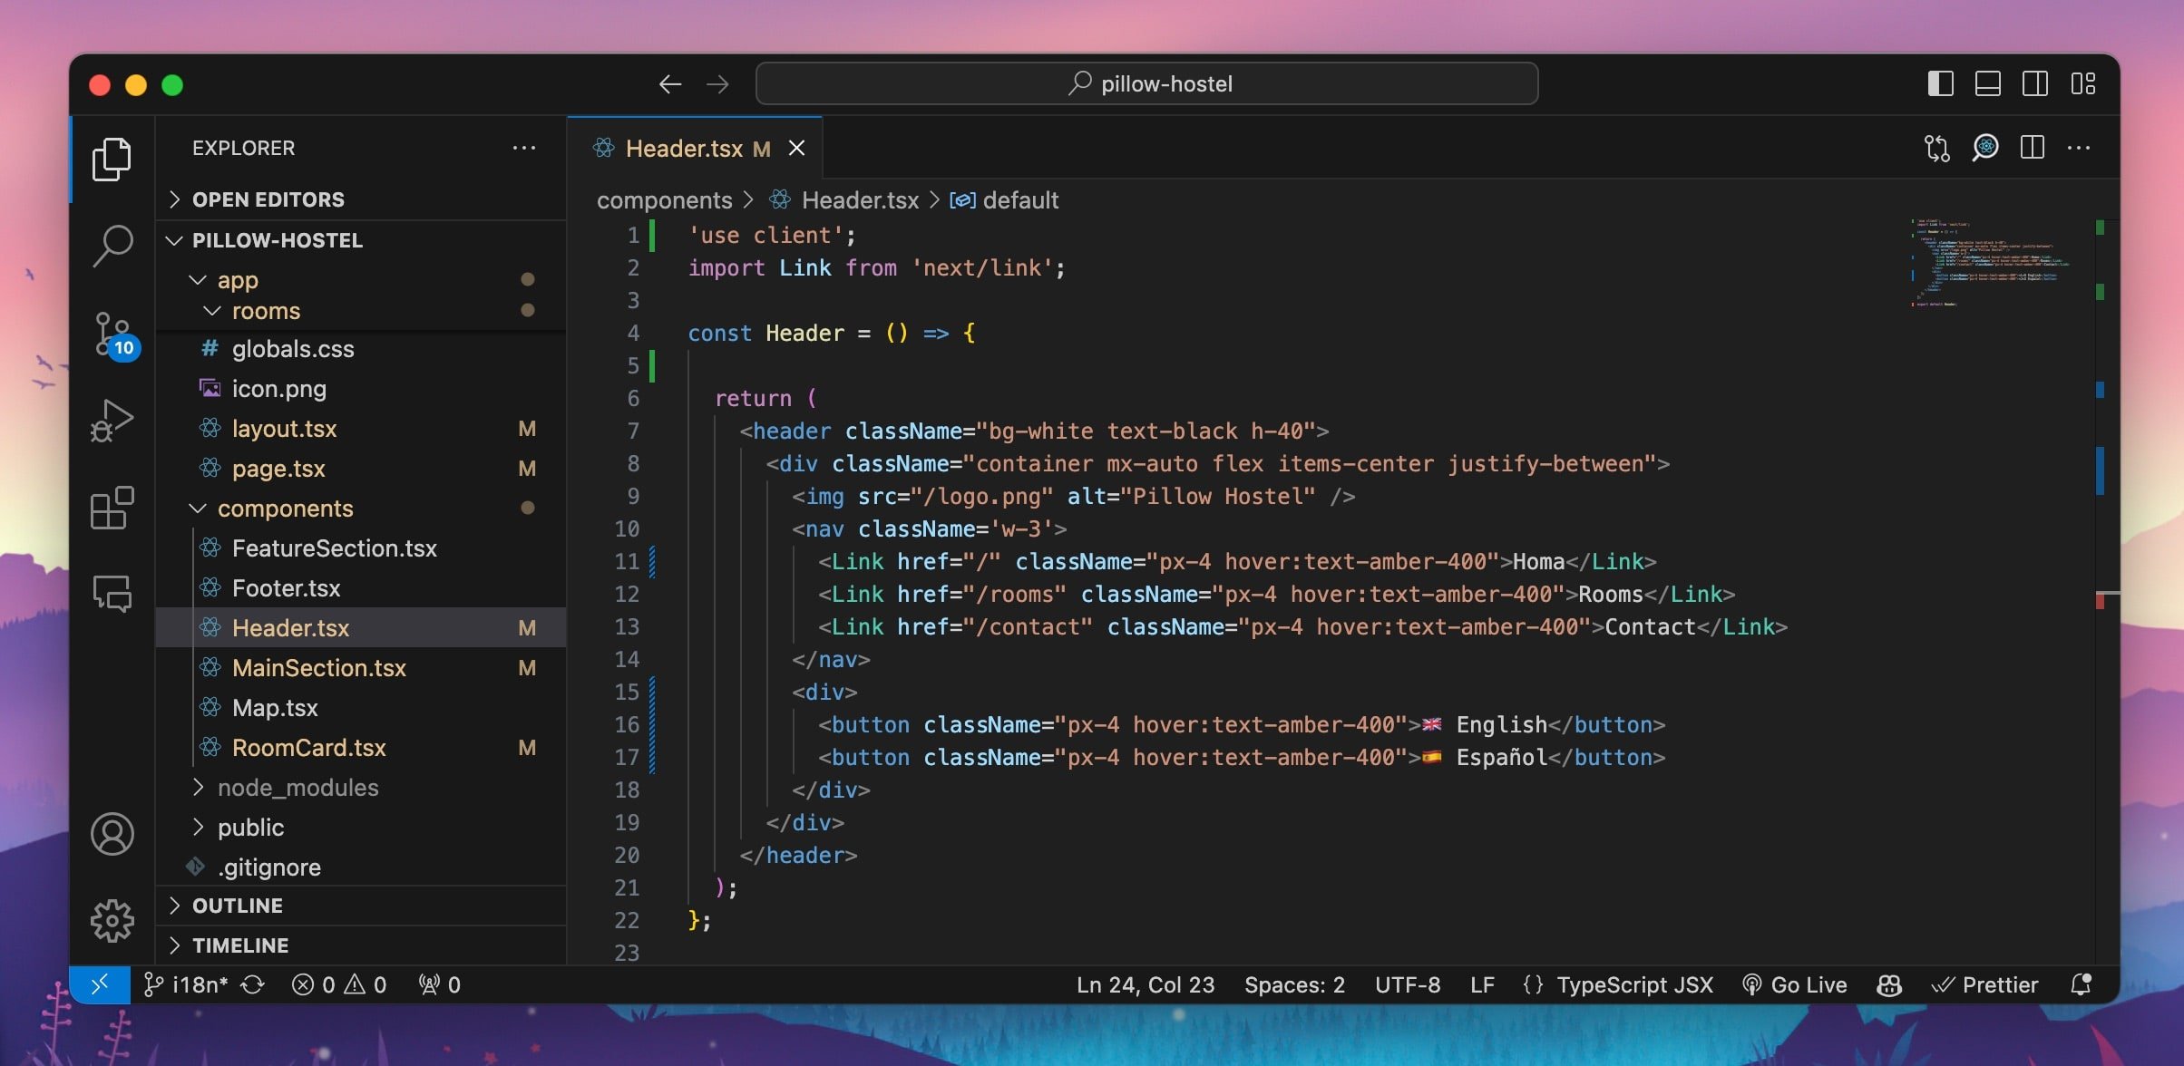Go forward with the right arrow
Screen dimensions: 2184x1066
[x=717, y=84]
